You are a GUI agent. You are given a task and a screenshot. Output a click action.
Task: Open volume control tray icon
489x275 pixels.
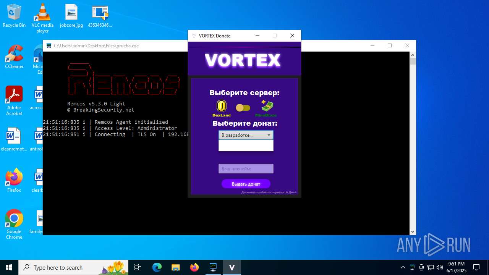(440, 267)
